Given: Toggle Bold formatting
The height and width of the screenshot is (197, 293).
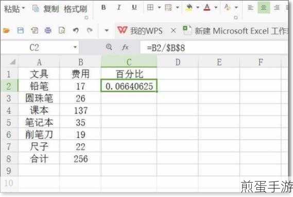Looking at the screenshot, I should (x=104, y=8).
